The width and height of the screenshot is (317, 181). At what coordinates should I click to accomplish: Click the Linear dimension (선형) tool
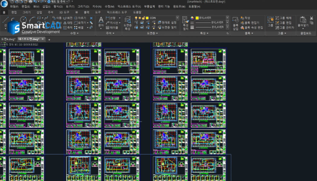111,18
